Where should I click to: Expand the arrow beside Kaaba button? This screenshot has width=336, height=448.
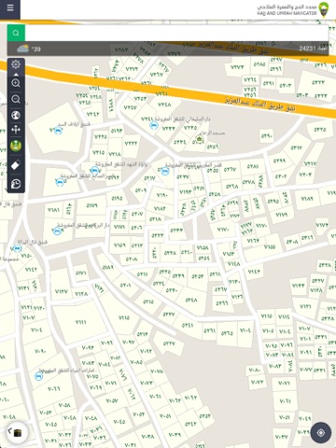9,431
